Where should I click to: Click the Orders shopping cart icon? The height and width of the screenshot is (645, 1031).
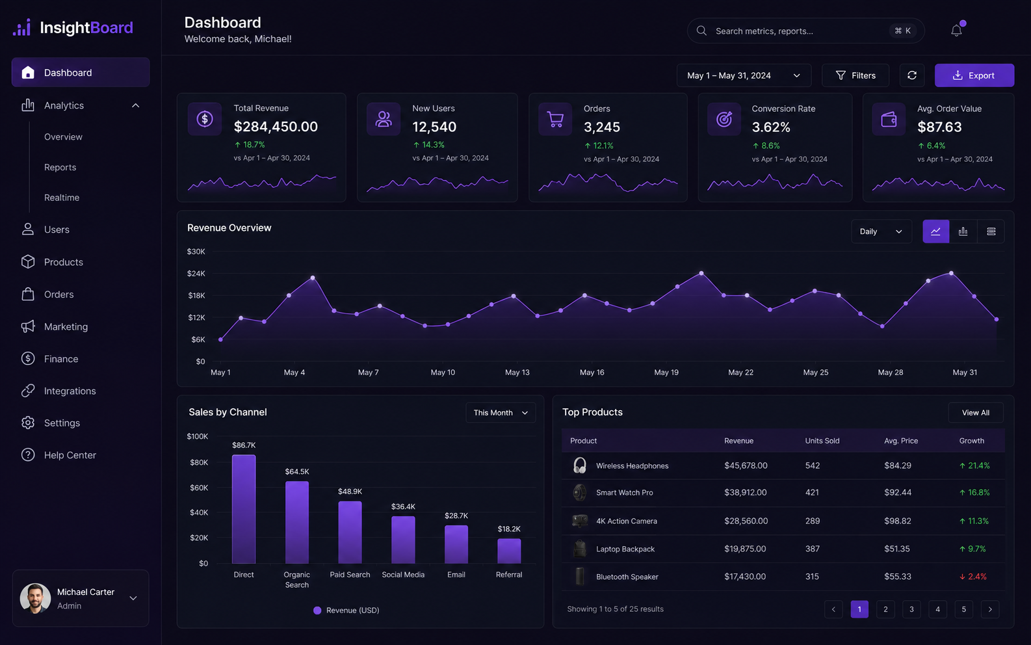[555, 119]
